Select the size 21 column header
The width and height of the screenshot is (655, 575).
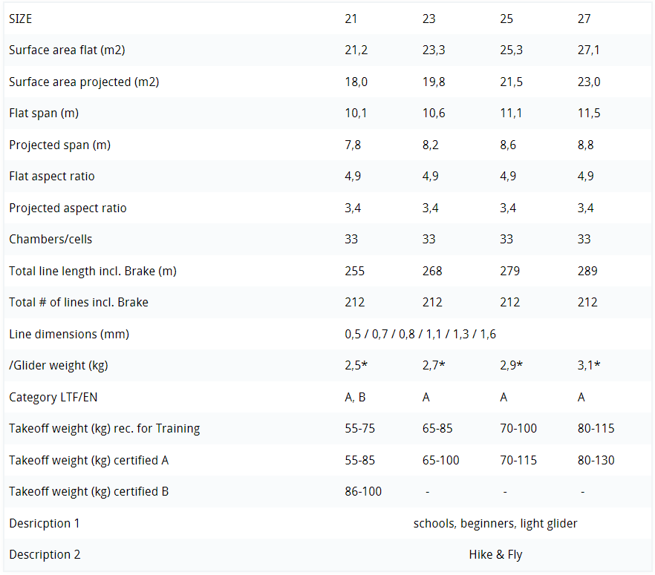coord(351,19)
